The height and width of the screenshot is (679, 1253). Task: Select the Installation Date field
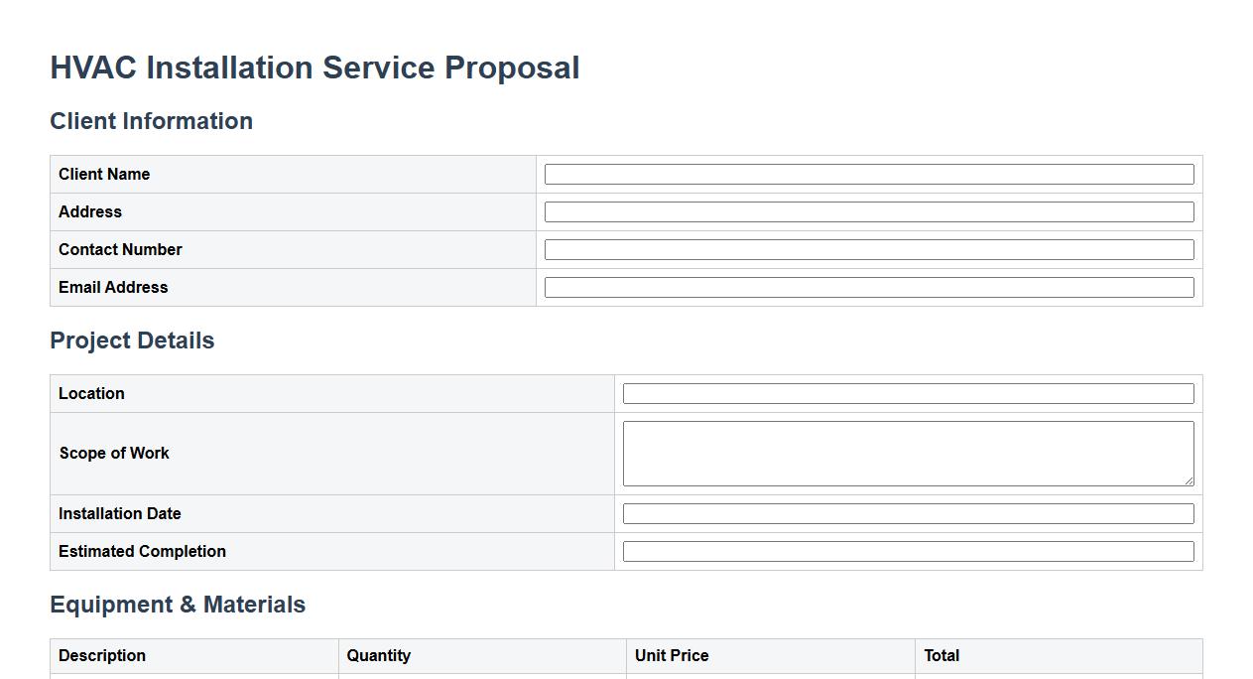click(908, 514)
